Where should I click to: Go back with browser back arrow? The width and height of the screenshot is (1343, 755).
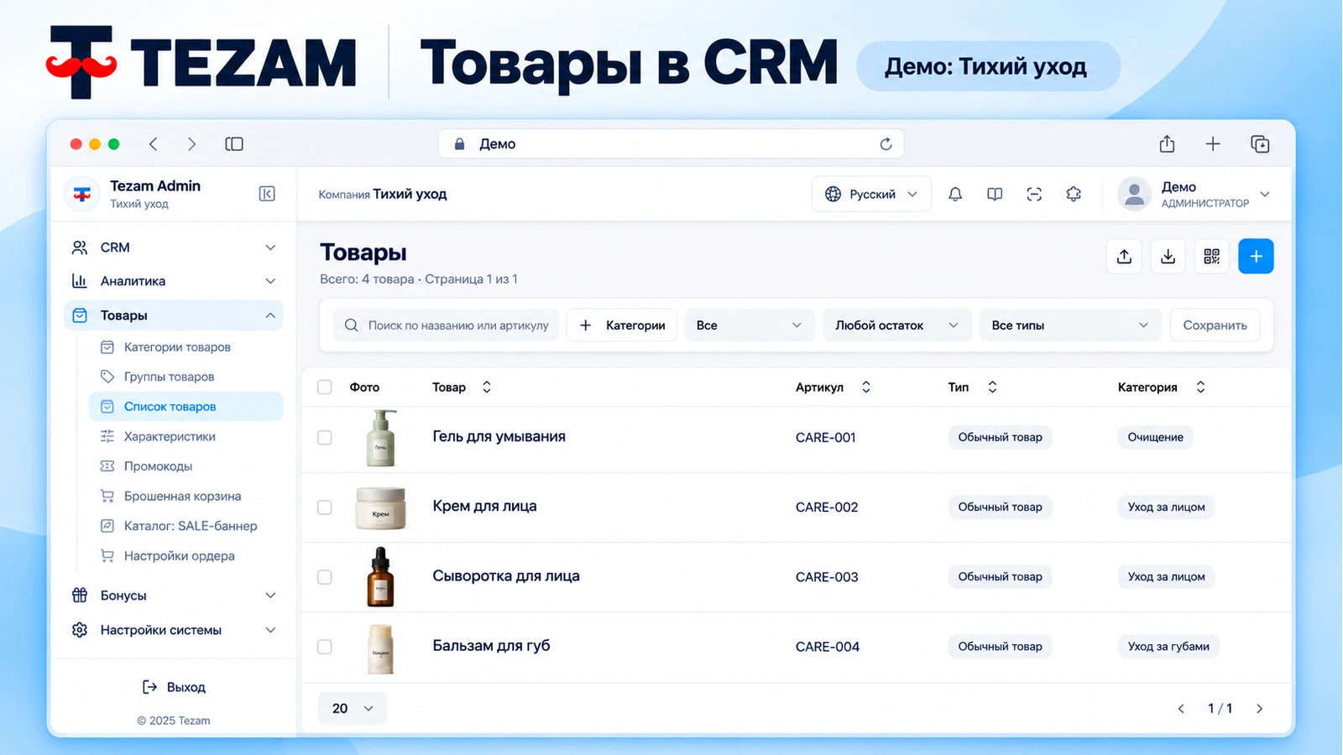pos(154,144)
